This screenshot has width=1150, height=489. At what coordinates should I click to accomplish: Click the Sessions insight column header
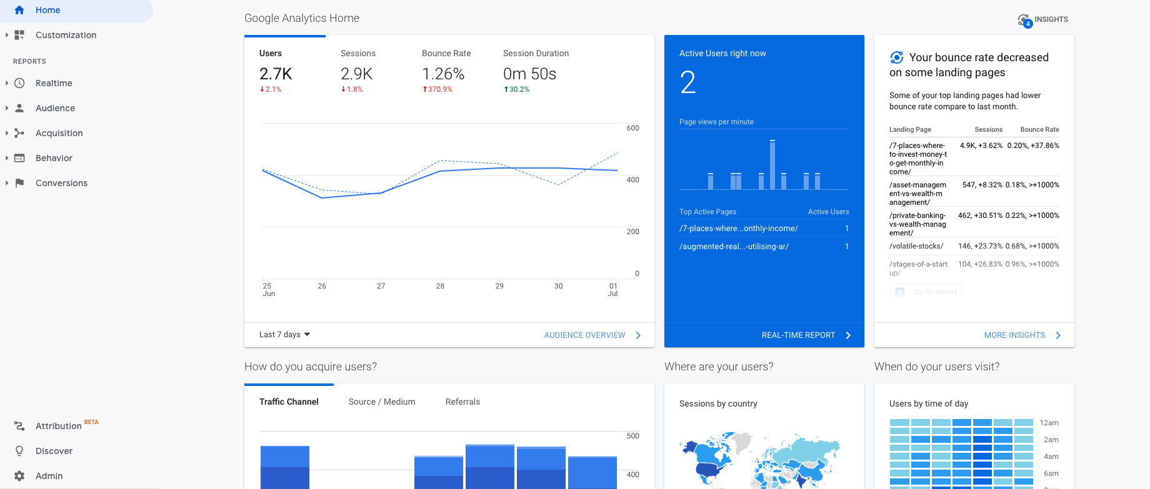pos(988,129)
